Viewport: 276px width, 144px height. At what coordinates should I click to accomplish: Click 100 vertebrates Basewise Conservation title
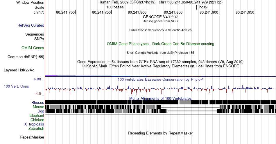(x=160, y=79)
